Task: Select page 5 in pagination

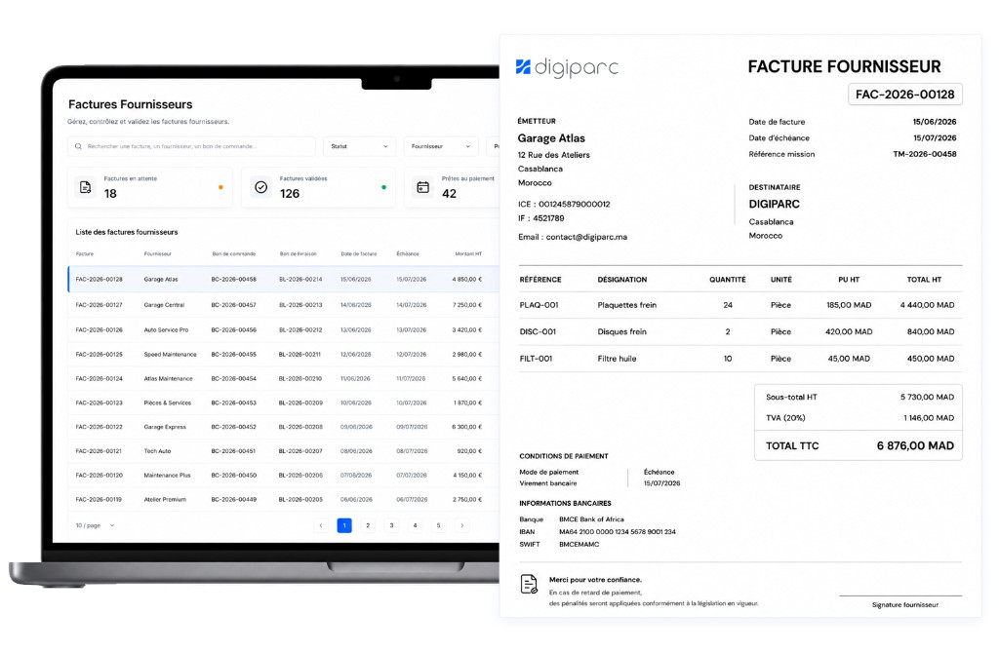Action: [x=438, y=526]
